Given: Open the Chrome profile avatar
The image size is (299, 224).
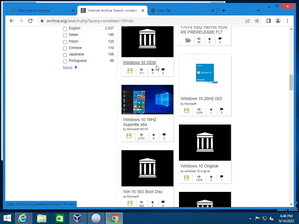Looking at the screenshot, I should click(278, 21).
